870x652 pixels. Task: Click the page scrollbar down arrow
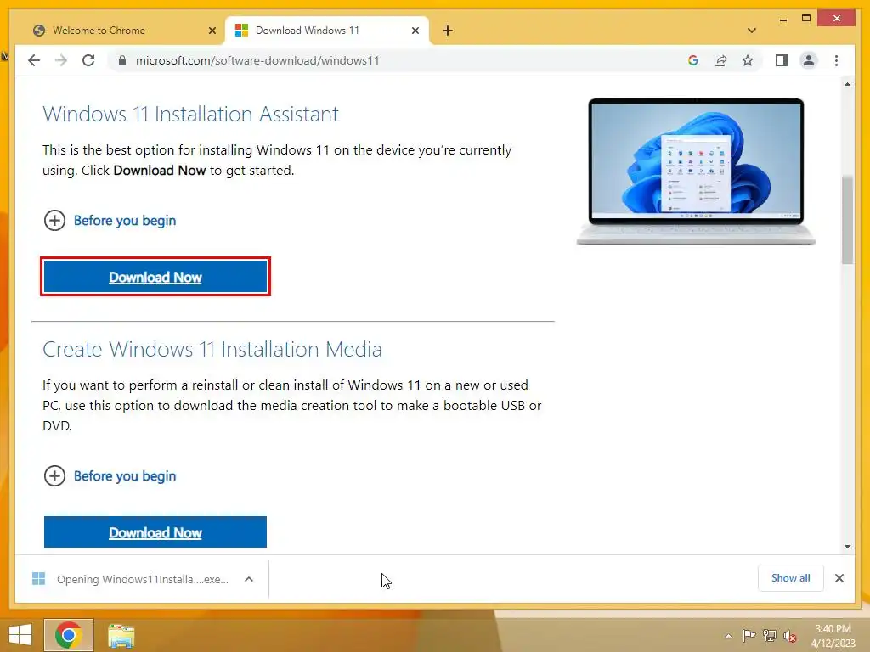pyautogui.click(x=847, y=547)
